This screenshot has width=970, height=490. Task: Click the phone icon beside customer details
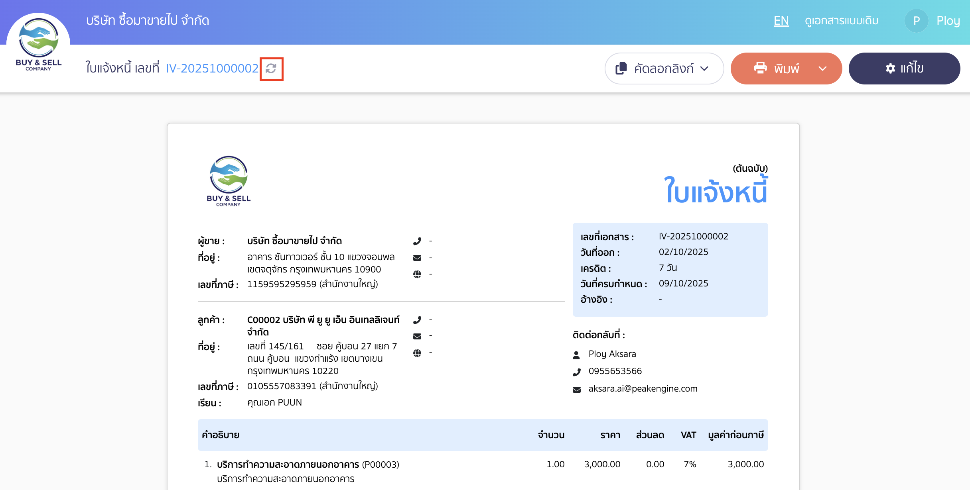tap(418, 319)
